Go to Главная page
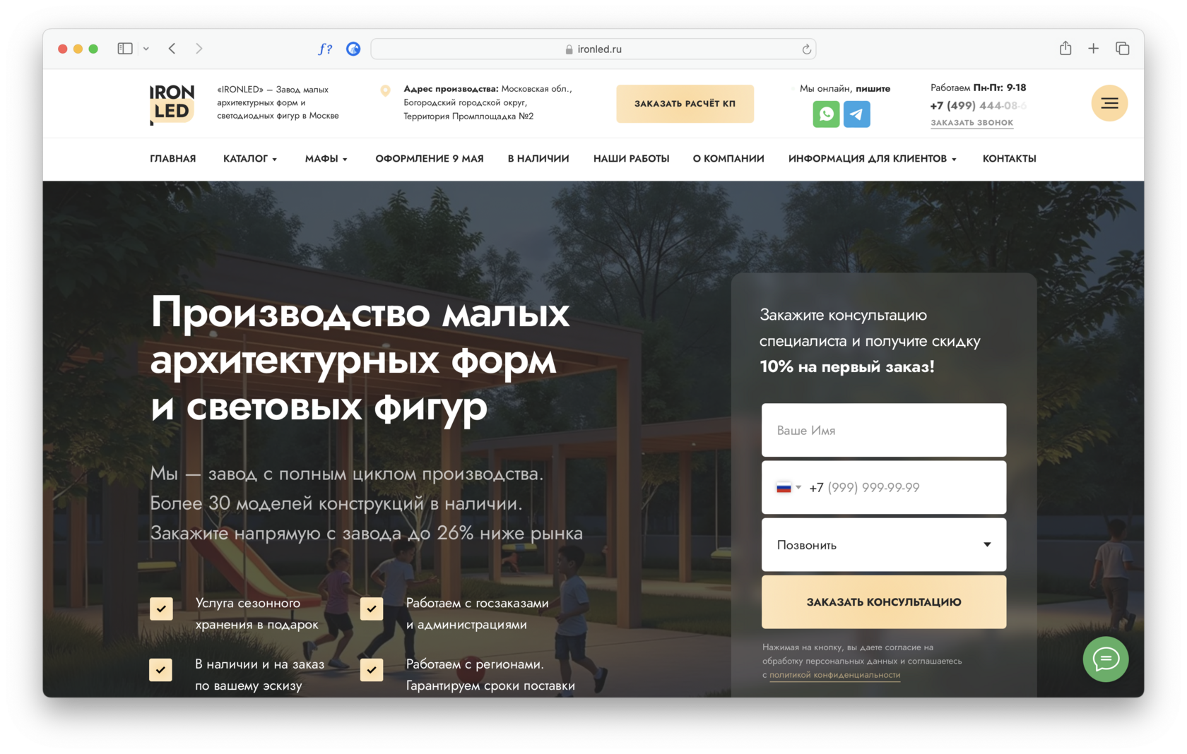The width and height of the screenshot is (1187, 754). click(x=173, y=159)
